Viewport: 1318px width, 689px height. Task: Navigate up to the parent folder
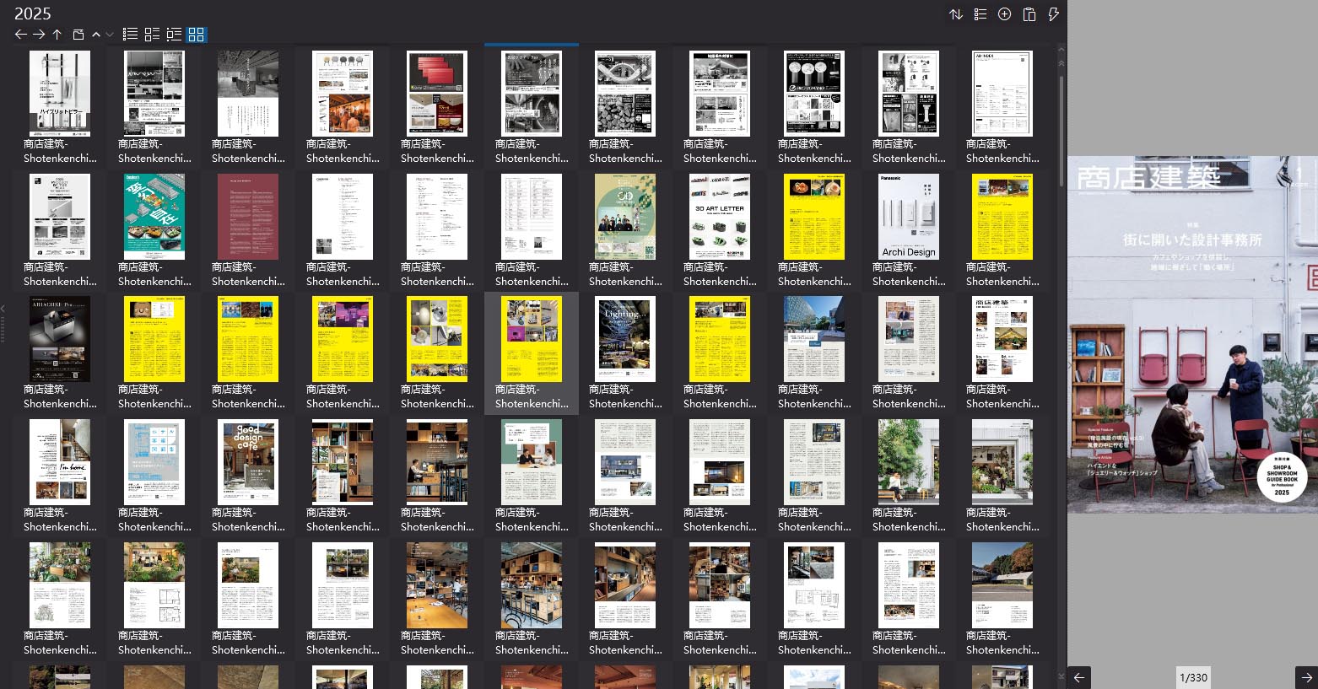tap(57, 35)
